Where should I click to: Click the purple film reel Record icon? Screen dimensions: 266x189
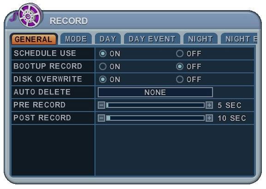pyautogui.click(x=30, y=16)
